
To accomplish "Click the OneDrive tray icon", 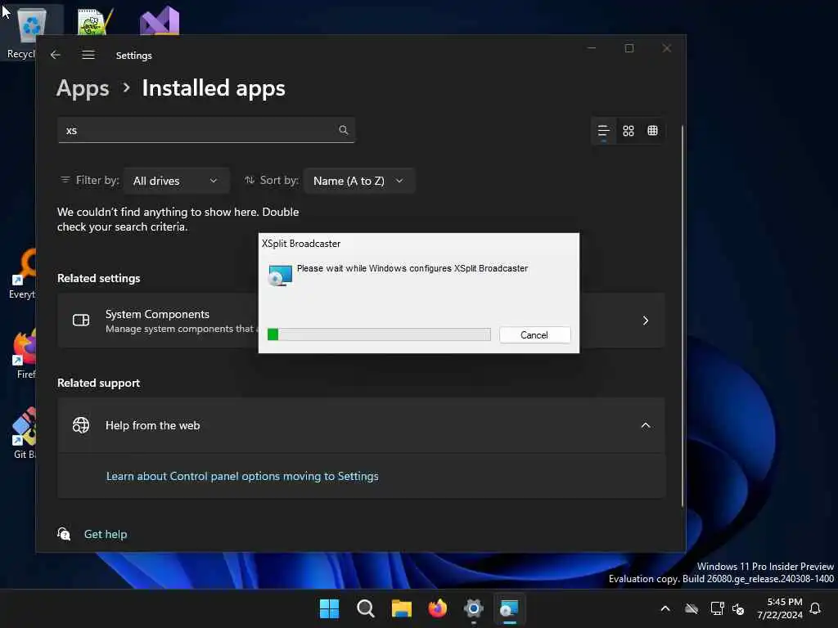I will click(x=692, y=608).
